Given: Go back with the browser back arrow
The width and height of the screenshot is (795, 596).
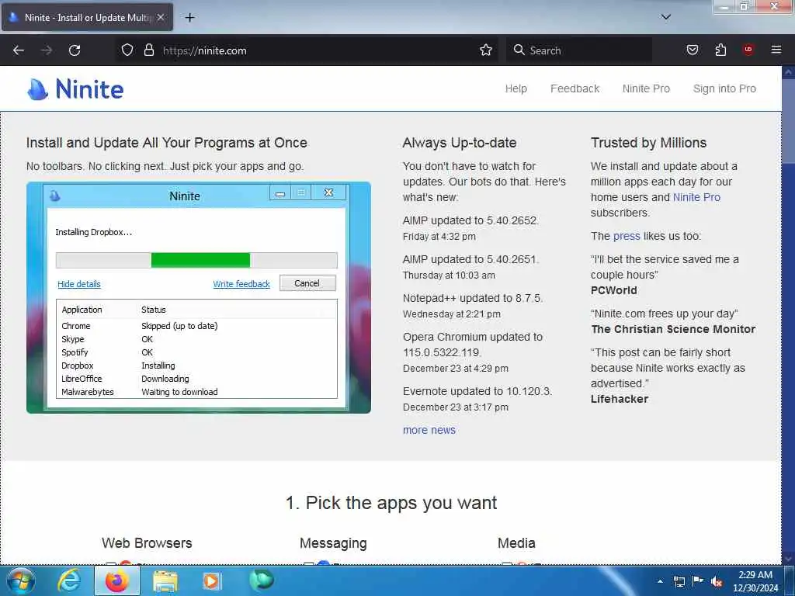Looking at the screenshot, I should pos(19,50).
